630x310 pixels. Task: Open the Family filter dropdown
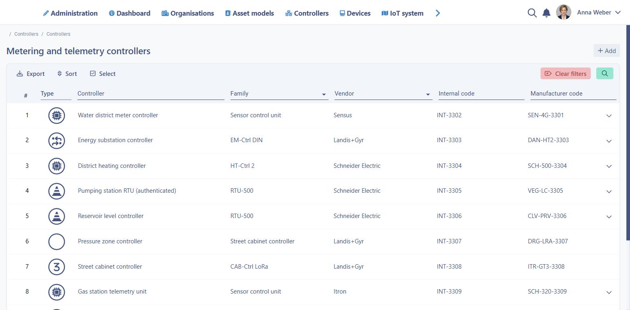[x=279, y=94]
